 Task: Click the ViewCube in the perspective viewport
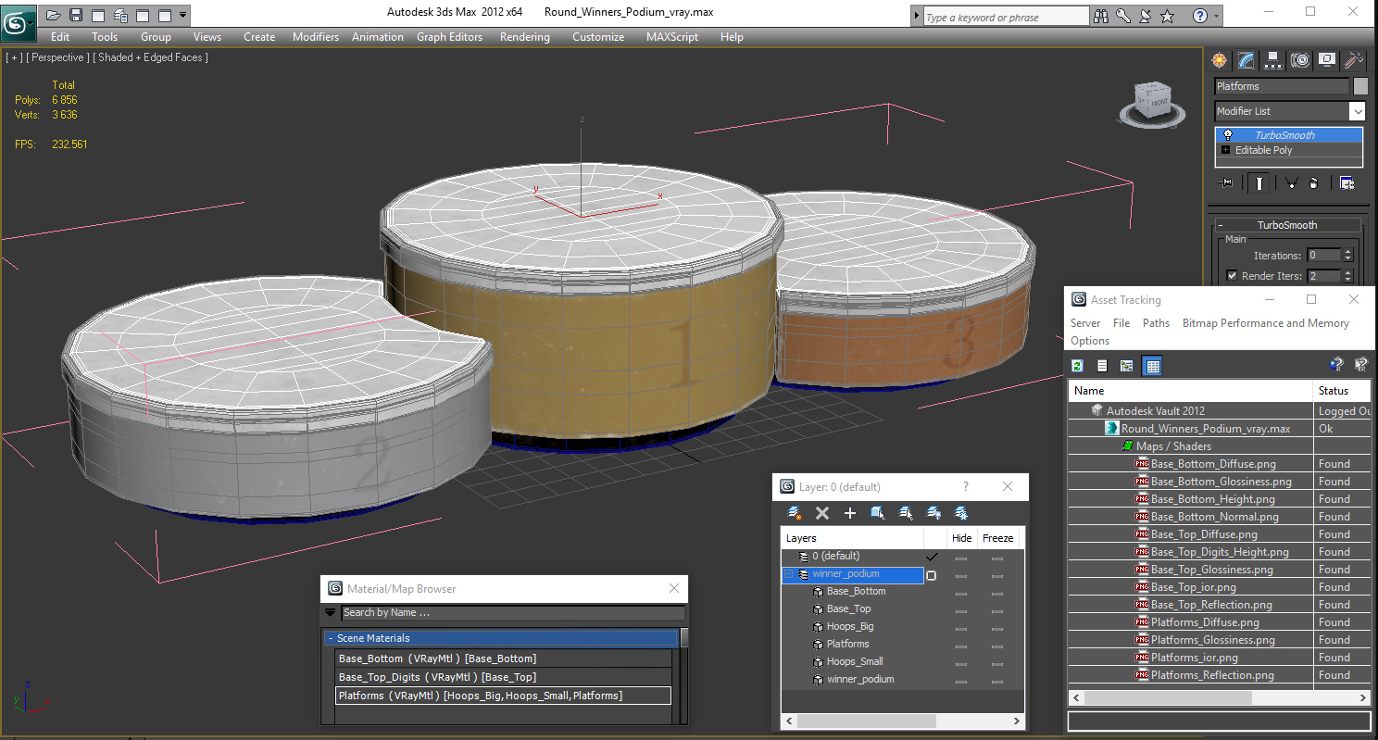(1153, 102)
